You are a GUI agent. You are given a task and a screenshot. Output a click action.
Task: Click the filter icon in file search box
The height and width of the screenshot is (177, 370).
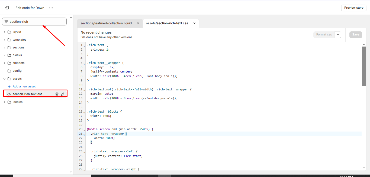6,22
